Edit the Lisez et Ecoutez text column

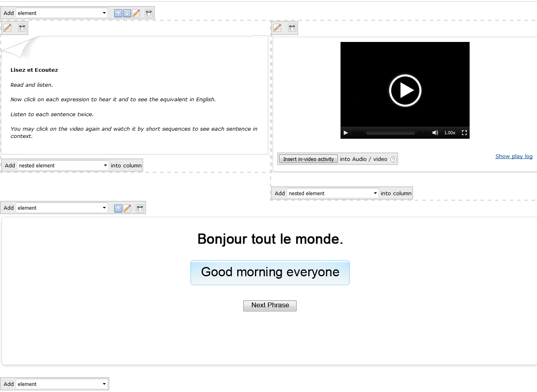pyautogui.click(x=7, y=28)
